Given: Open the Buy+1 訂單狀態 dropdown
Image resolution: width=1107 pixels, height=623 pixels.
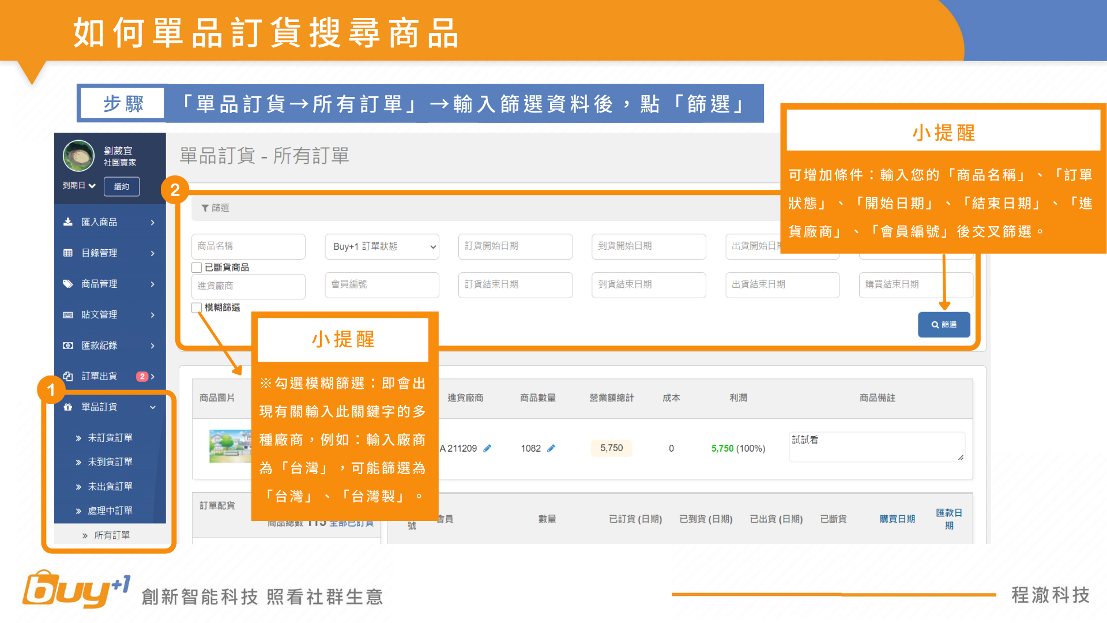Looking at the screenshot, I should pyautogui.click(x=382, y=246).
